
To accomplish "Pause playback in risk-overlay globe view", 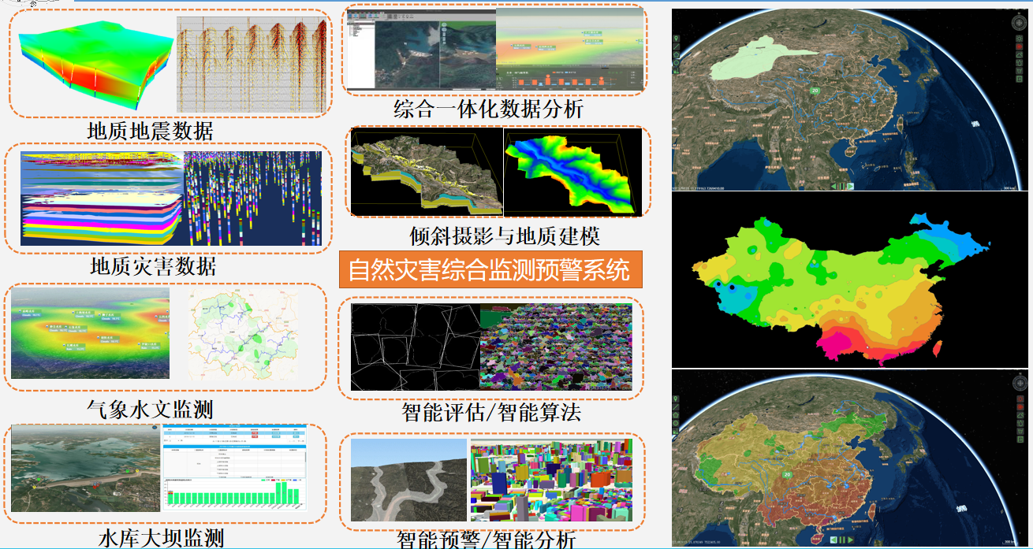I will tap(842, 540).
